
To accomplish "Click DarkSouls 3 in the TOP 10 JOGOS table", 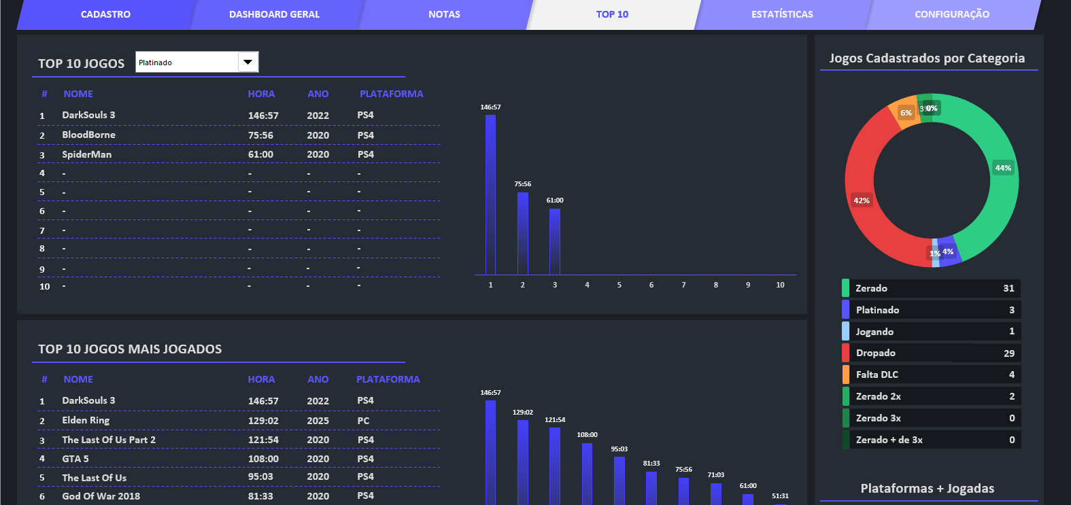I will click(88, 115).
